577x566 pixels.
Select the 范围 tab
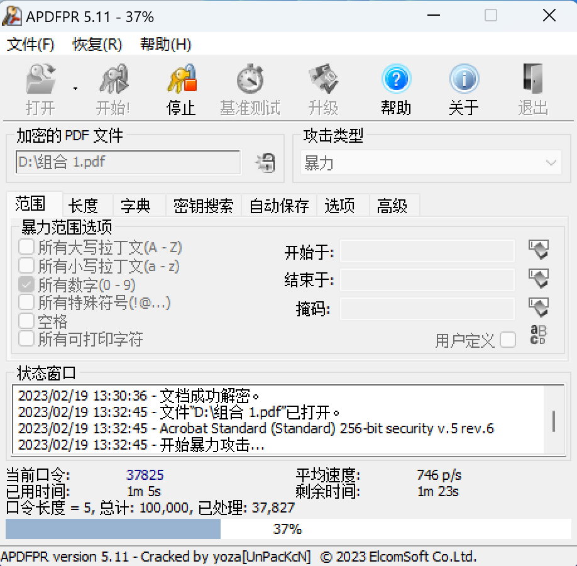coord(35,203)
